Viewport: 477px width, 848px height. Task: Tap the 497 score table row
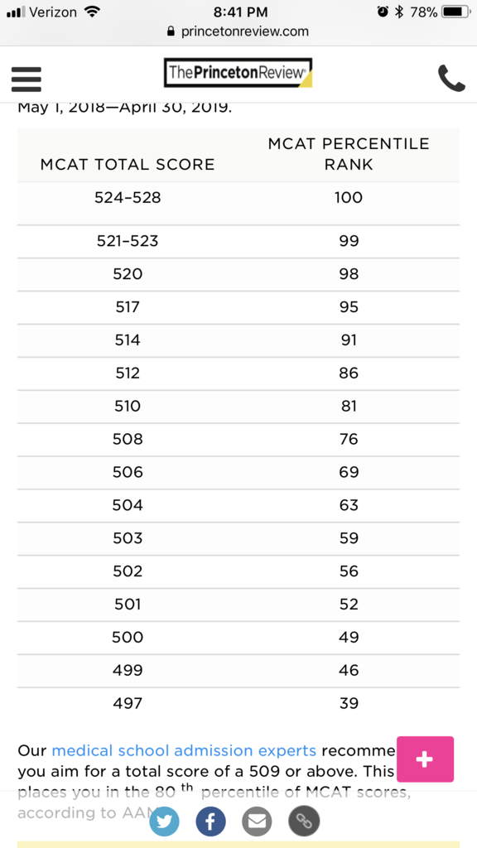click(x=238, y=704)
